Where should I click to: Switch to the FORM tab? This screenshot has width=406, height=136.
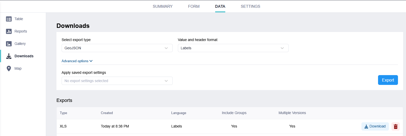pyautogui.click(x=194, y=6)
